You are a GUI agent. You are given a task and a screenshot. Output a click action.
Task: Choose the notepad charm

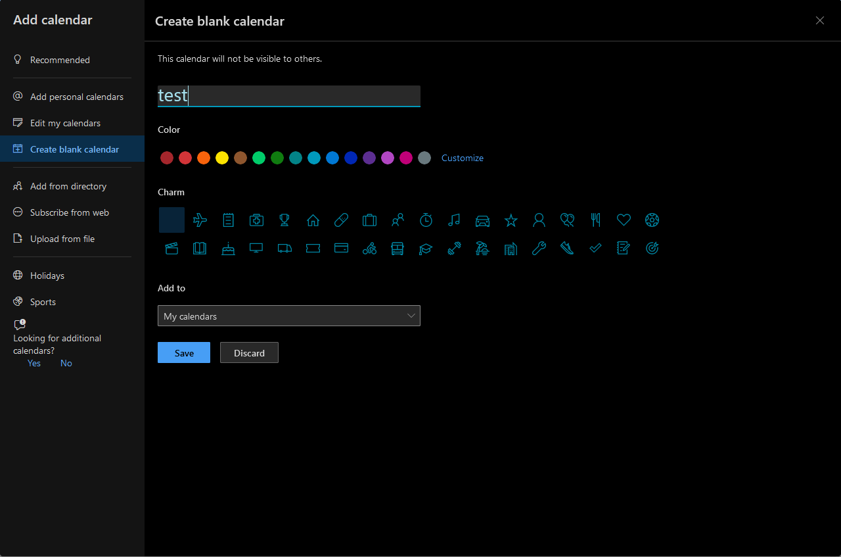[x=228, y=220]
